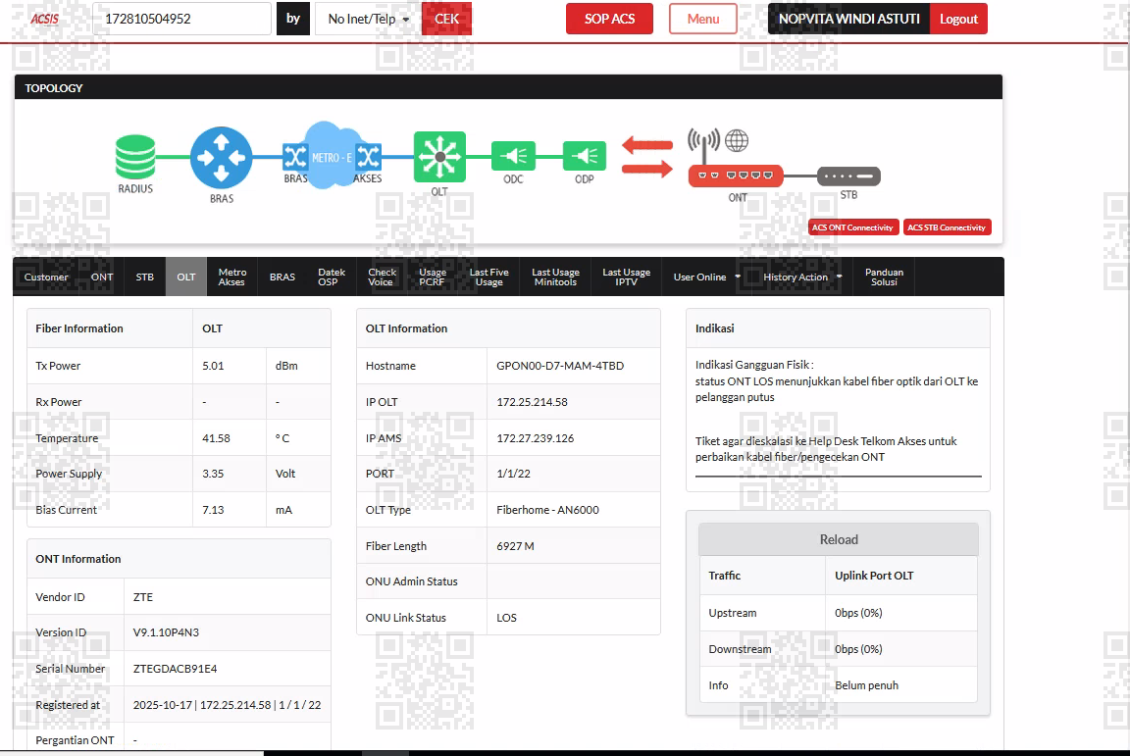Click the blue BRAS router icon
Image resolution: width=1130 pixels, height=756 pixels.
222,158
